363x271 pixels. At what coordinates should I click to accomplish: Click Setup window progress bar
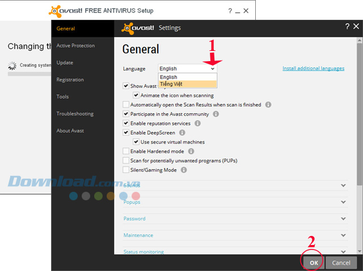(x=29, y=74)
